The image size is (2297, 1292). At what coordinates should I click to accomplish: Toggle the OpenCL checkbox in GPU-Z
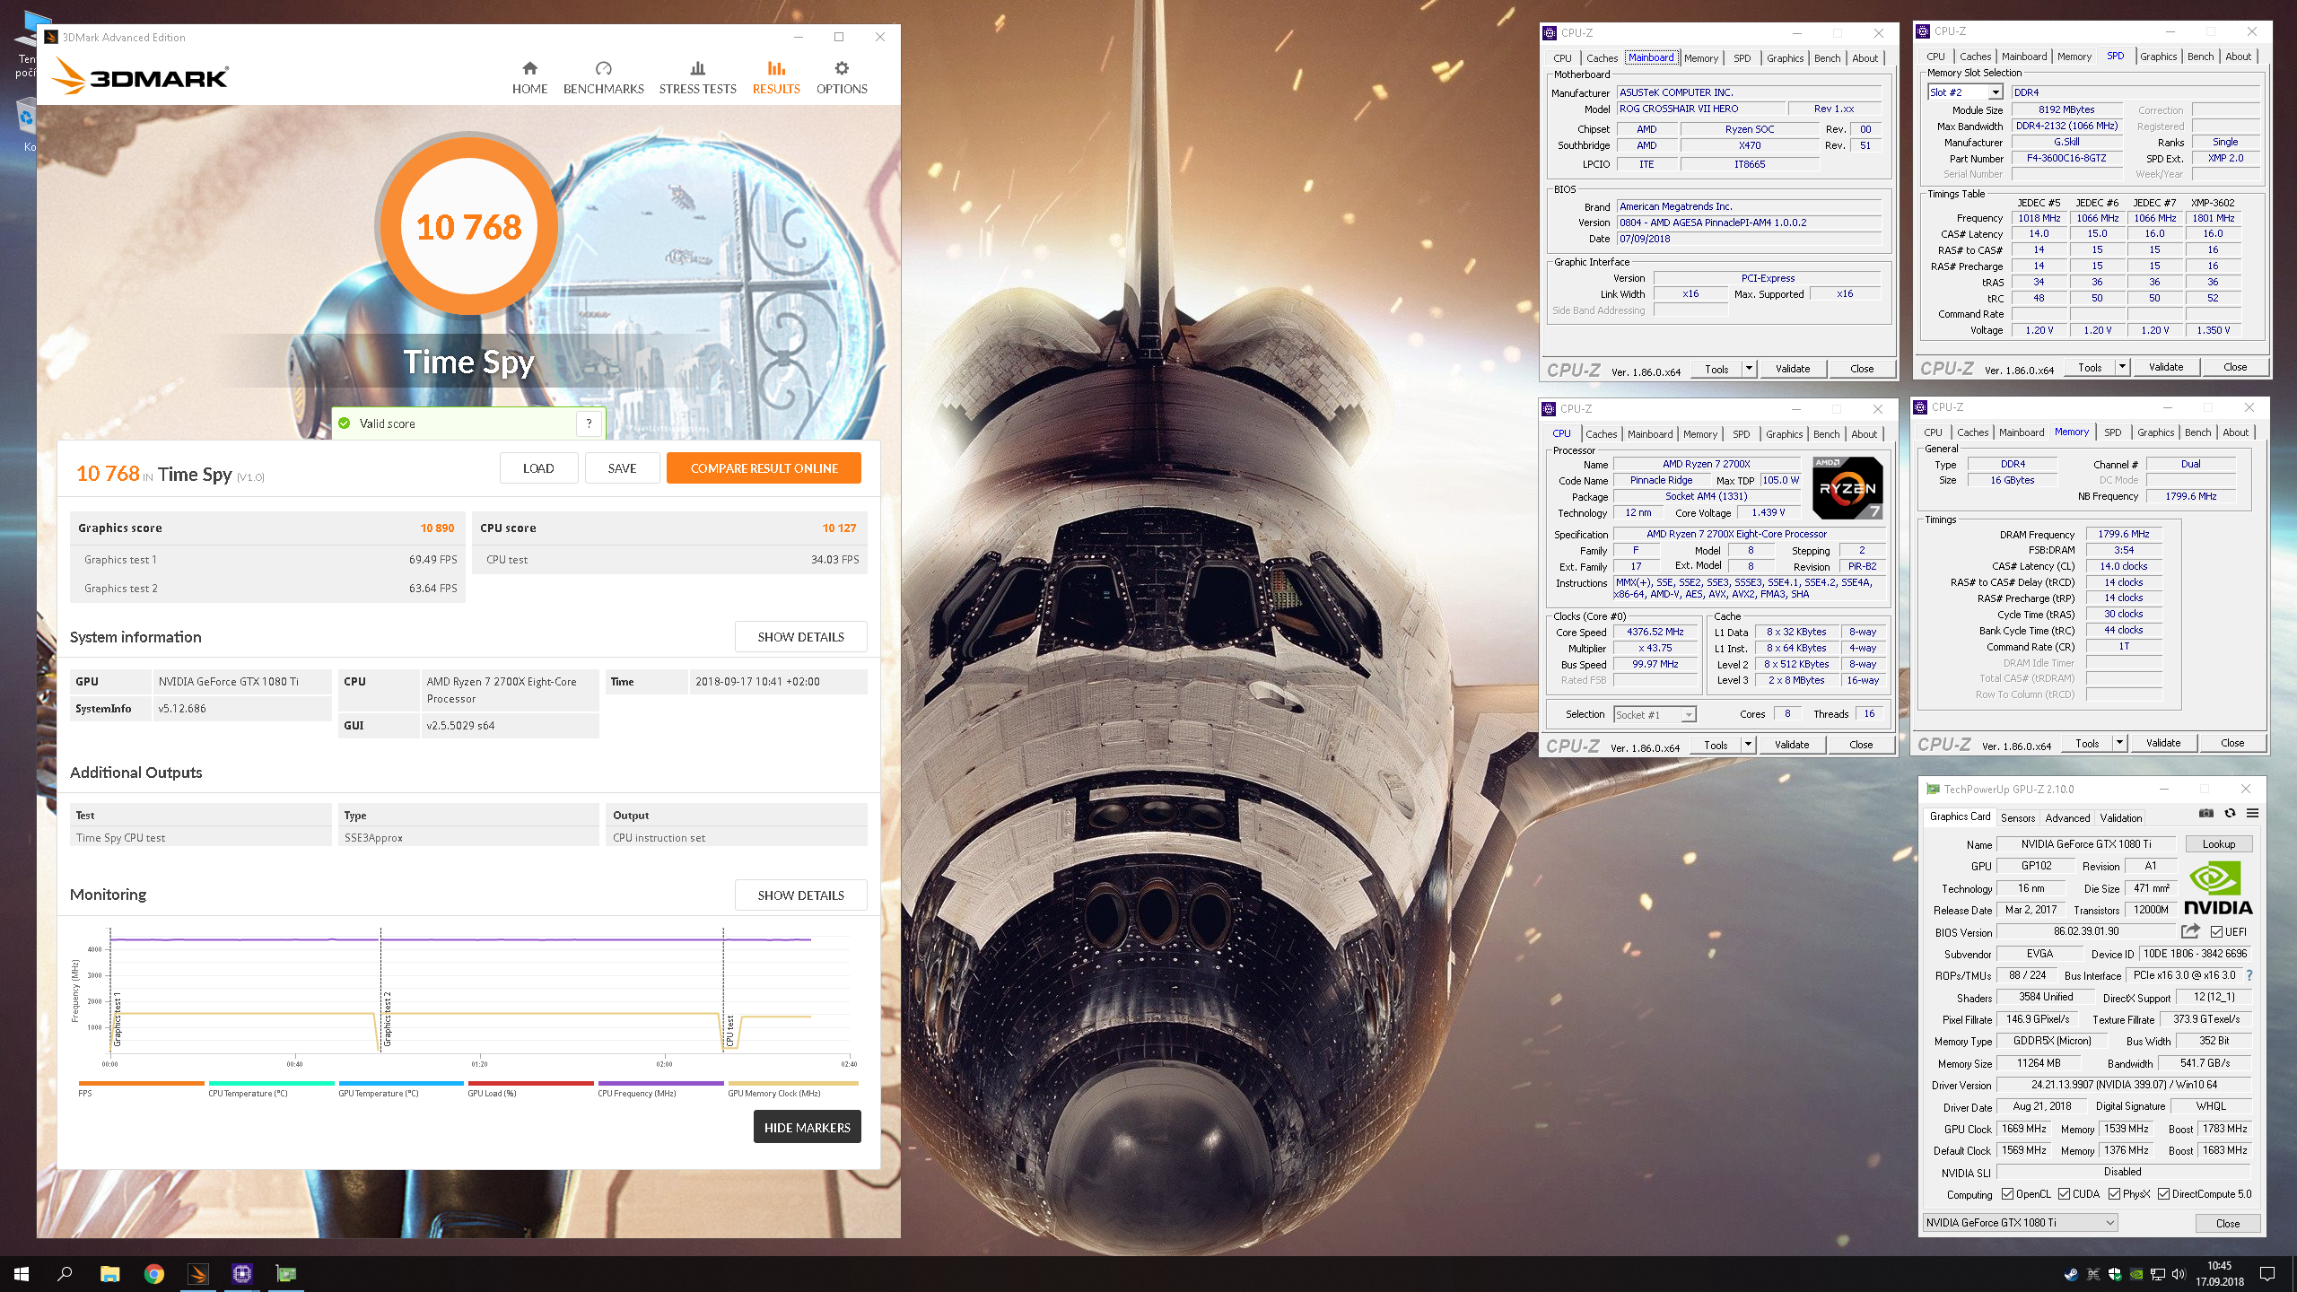2008,1194
